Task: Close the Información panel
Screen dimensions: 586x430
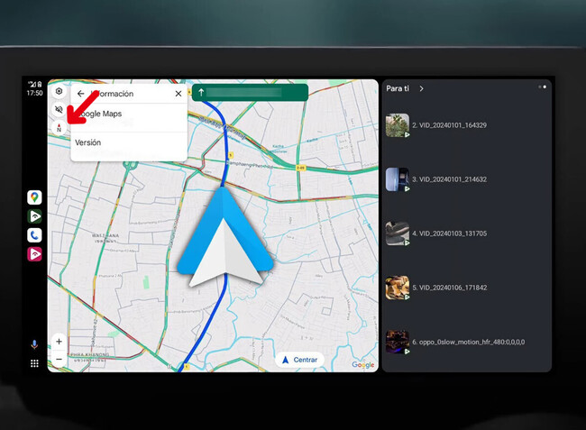Action: tap(178, 93)
